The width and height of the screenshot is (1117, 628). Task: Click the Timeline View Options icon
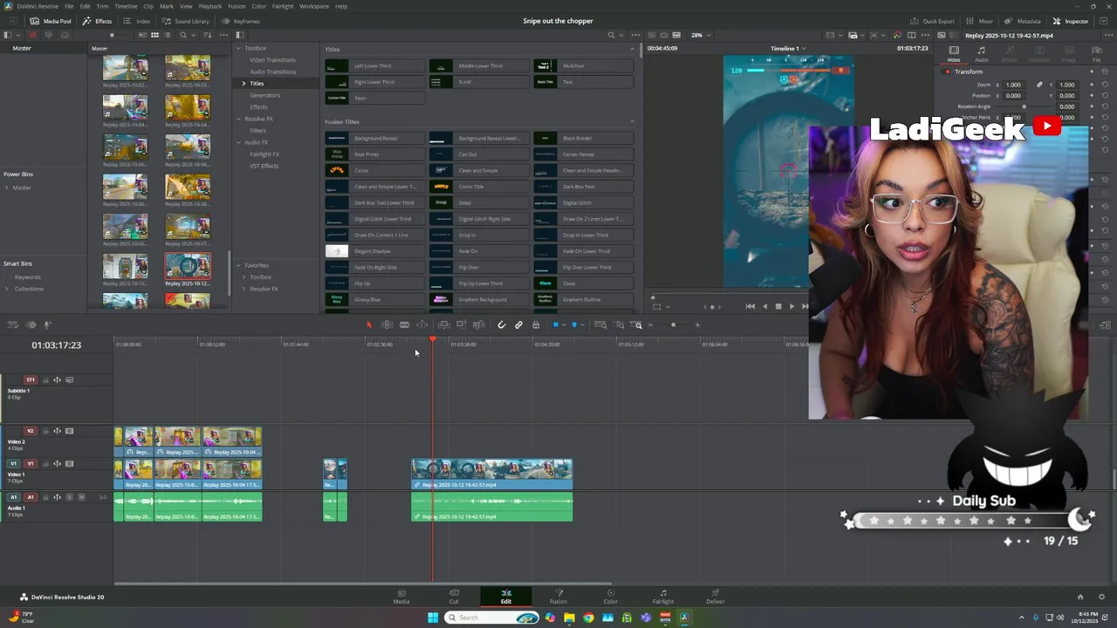tap(12, 324)
